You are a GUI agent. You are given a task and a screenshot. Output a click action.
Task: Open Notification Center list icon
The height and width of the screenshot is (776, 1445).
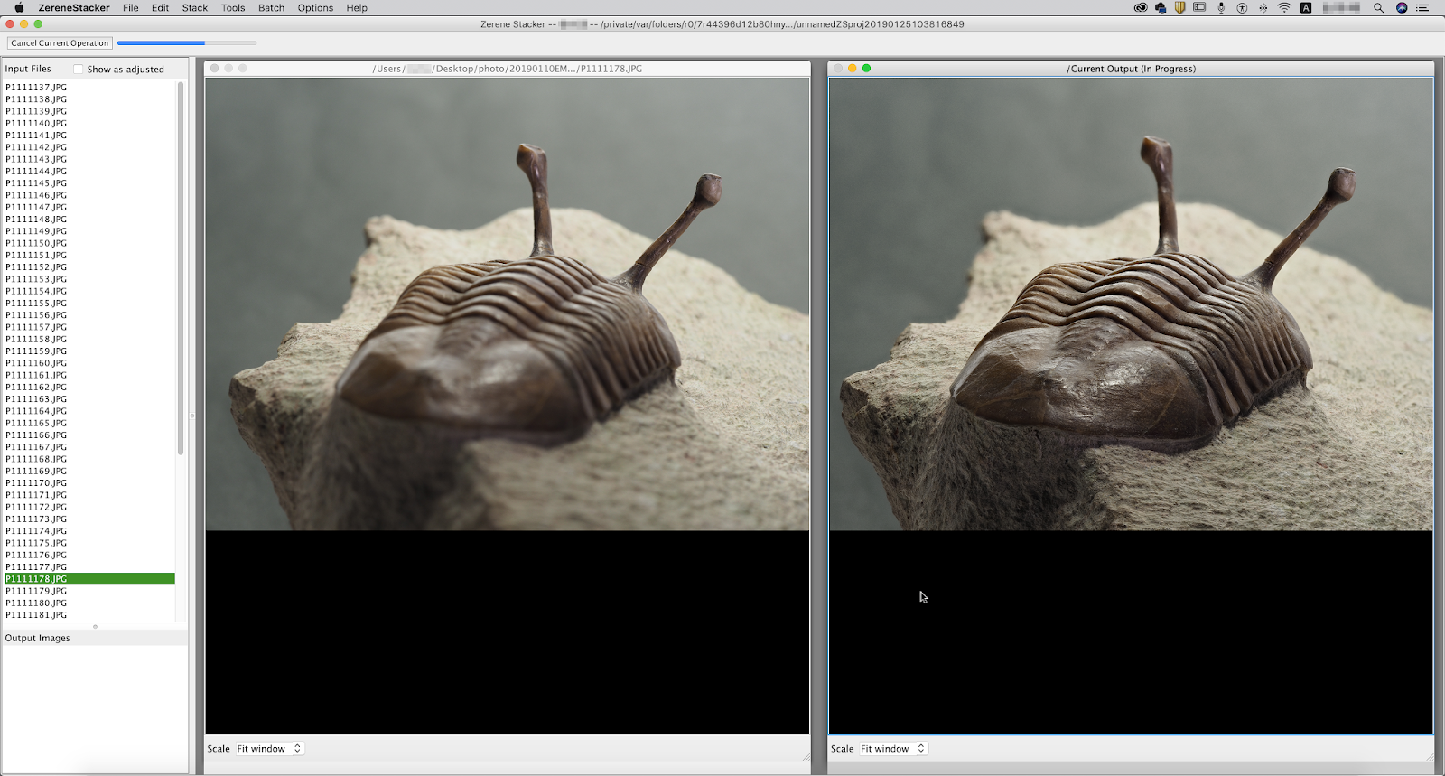click(1422, 8)
